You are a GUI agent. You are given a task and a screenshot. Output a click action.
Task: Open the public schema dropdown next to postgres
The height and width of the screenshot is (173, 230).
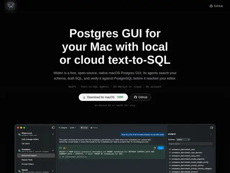tap(73, 128)
